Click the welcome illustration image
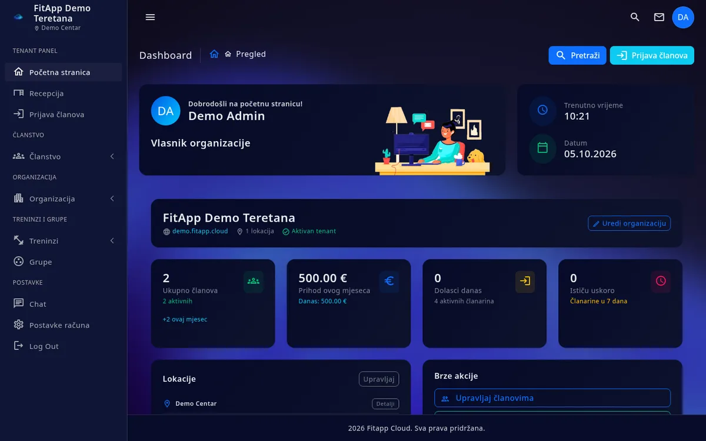706x441 pixels. click(432, 141)
